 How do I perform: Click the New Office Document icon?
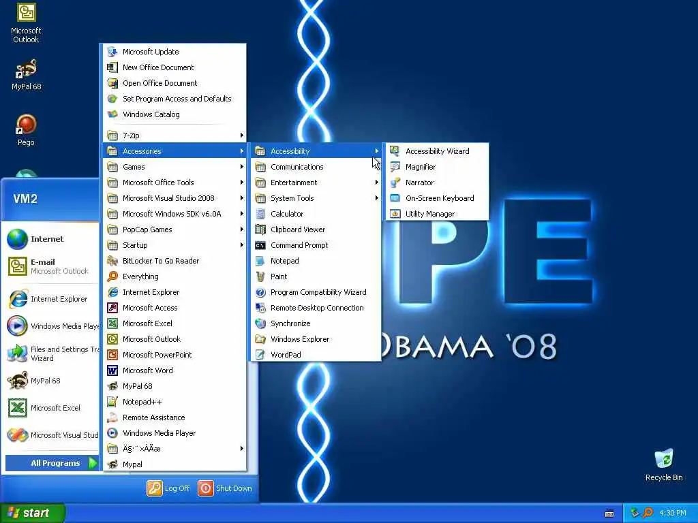(x=112, y=67)
